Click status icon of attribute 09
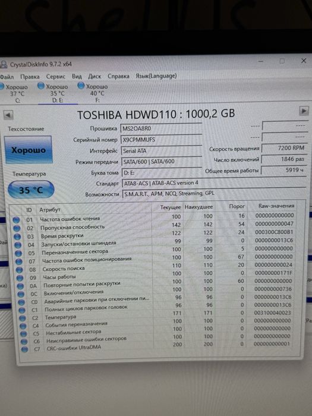The width and height of the screenshot is (312, 416). pos(20,278)
